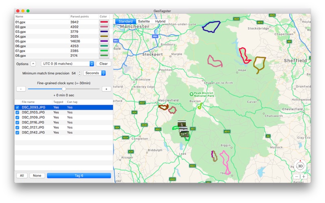Screen dimensions: 325x203
Task: Click the purple color swatch for 05.gpx
Action: 104,41
